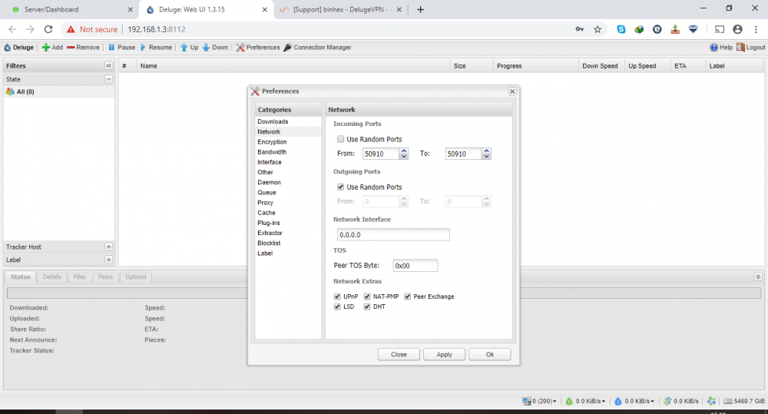The height and width of the screenshot is (414, 768).
Task: Uncheck the Peer Exchange checkbox
Action: [407, 296]
